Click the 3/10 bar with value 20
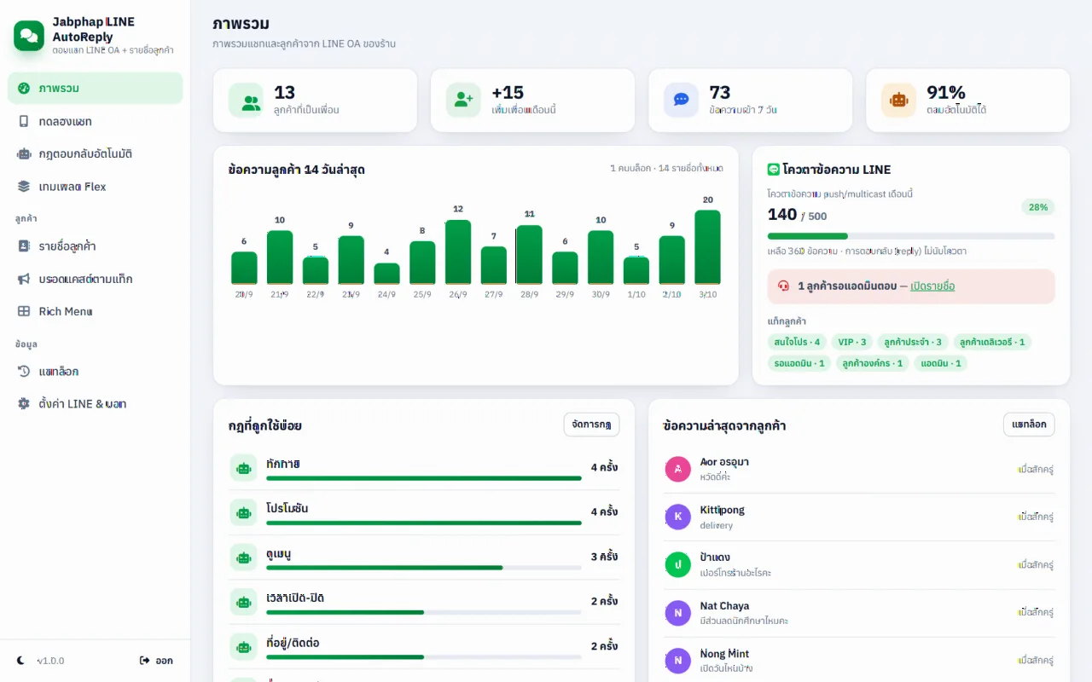1092x682 pixels. [x=707, y=247]
